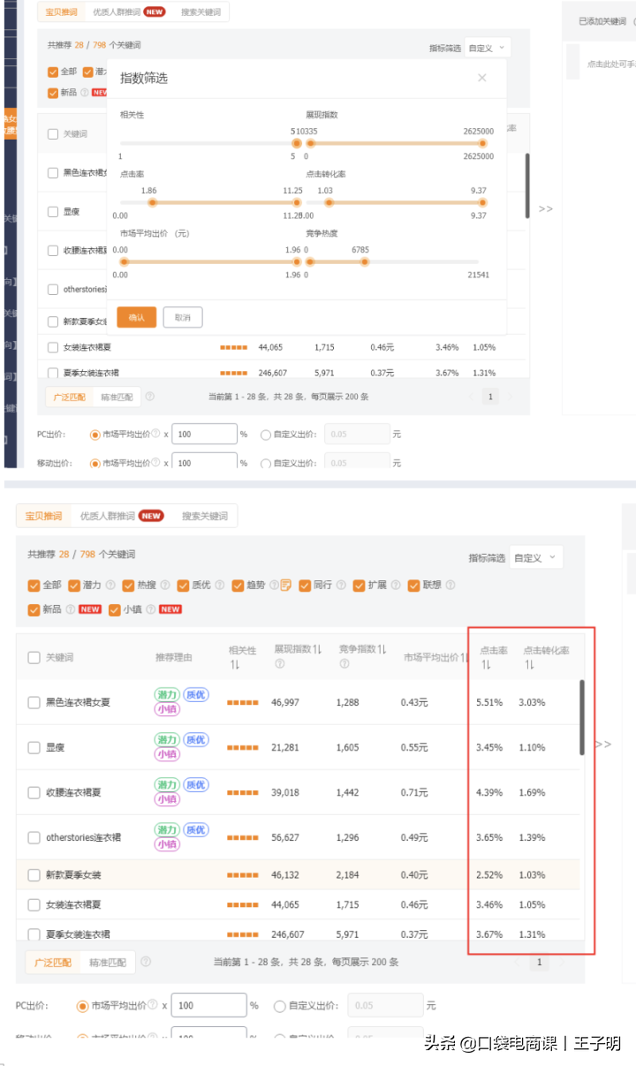Click help icon after upper PC出价 市场平均出价
Viewport: 636px width, 1066px height.
155,435
